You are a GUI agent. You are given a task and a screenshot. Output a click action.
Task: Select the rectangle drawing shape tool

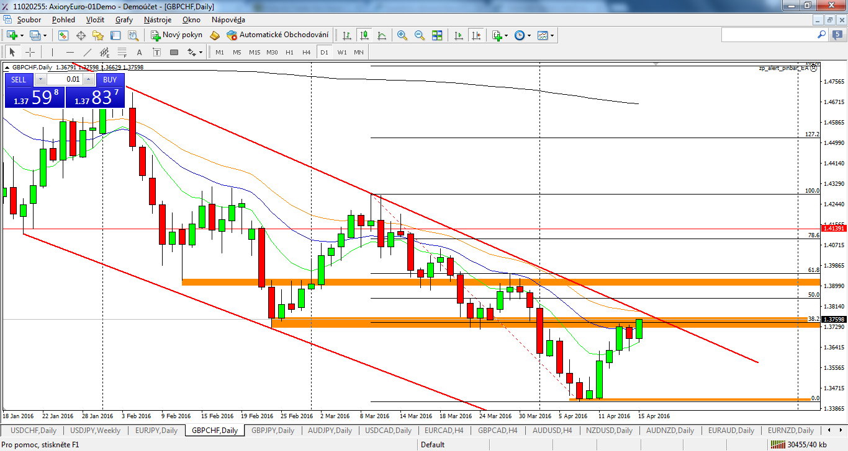point(174,52)
